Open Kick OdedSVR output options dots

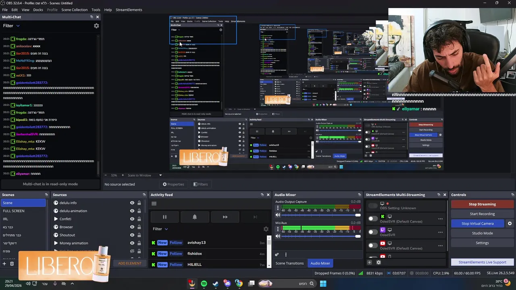click(440, 219)
